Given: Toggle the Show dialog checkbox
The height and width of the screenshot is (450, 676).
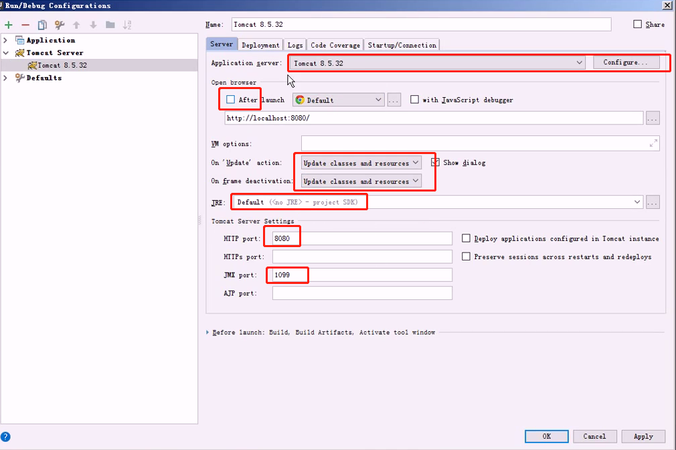Looking at the screenshot, I should click(436, 163).
